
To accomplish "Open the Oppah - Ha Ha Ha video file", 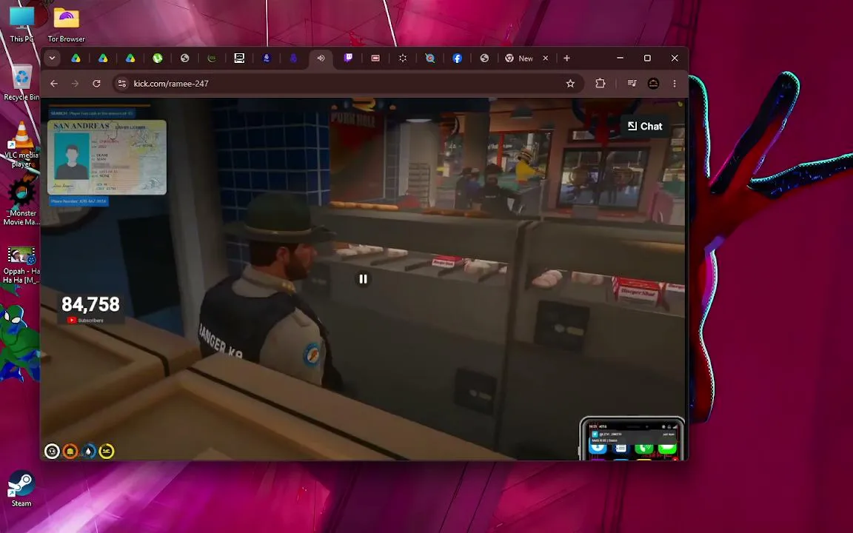I will [x=21, y=265].
